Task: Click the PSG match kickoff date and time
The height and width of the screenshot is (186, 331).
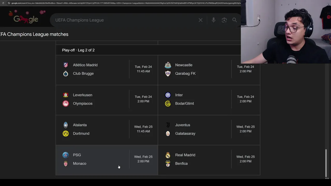Action: [143, 159]
